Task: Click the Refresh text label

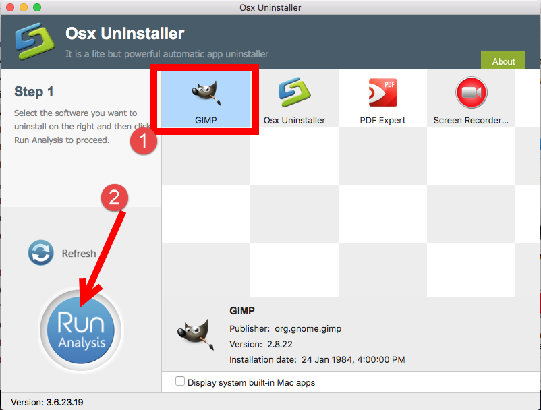Action: coord(79,253)
